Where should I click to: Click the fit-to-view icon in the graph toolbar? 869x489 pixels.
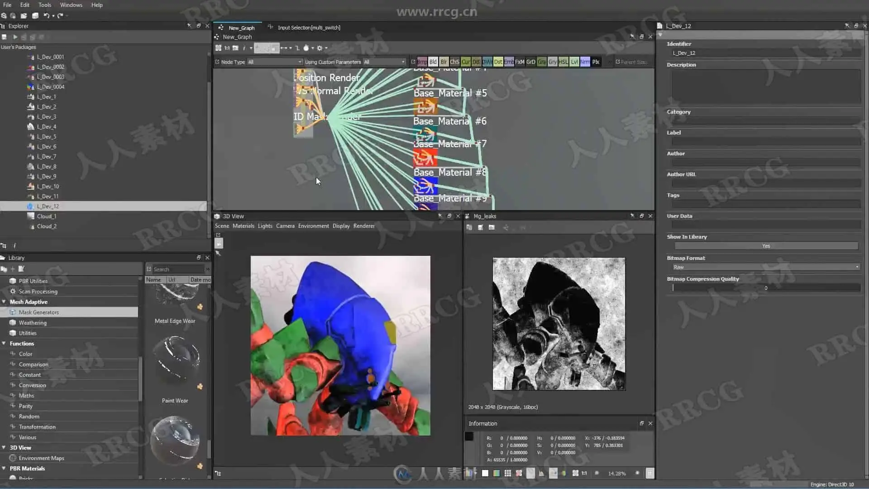point(219,48)
